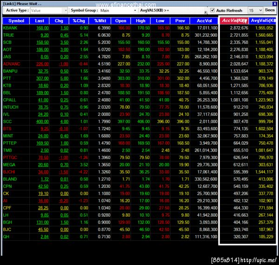
Task: Select the AOT symbol
Action: click(7, 50)
